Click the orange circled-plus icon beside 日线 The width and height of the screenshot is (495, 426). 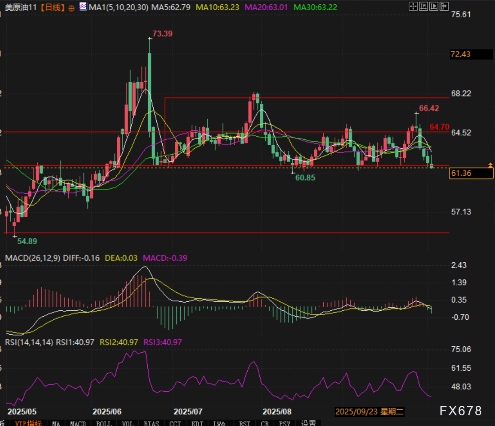point(71,8)
